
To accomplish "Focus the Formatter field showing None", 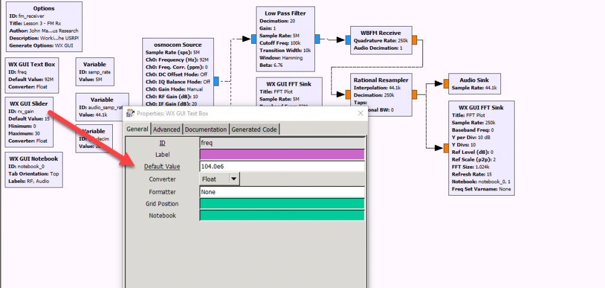I will coord(282,192).
